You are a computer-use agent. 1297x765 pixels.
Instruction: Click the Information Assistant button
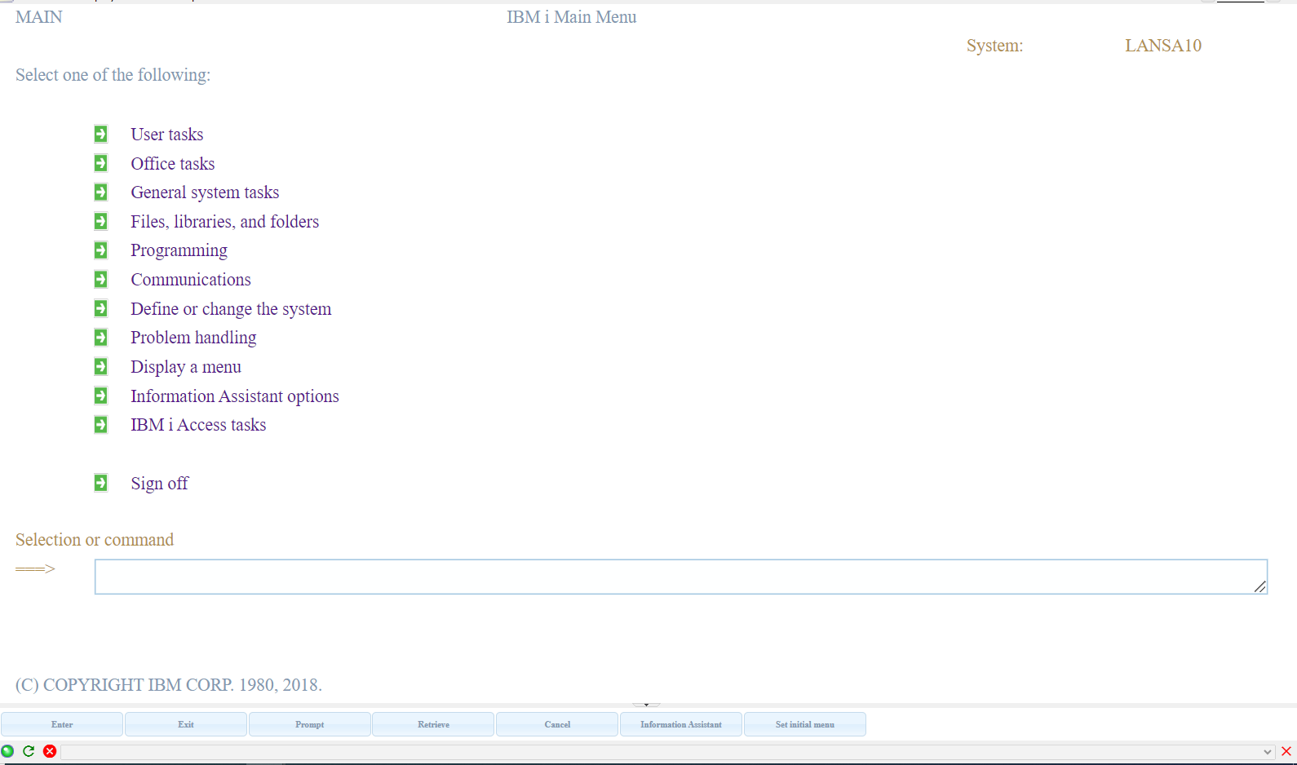coord(681,724)
